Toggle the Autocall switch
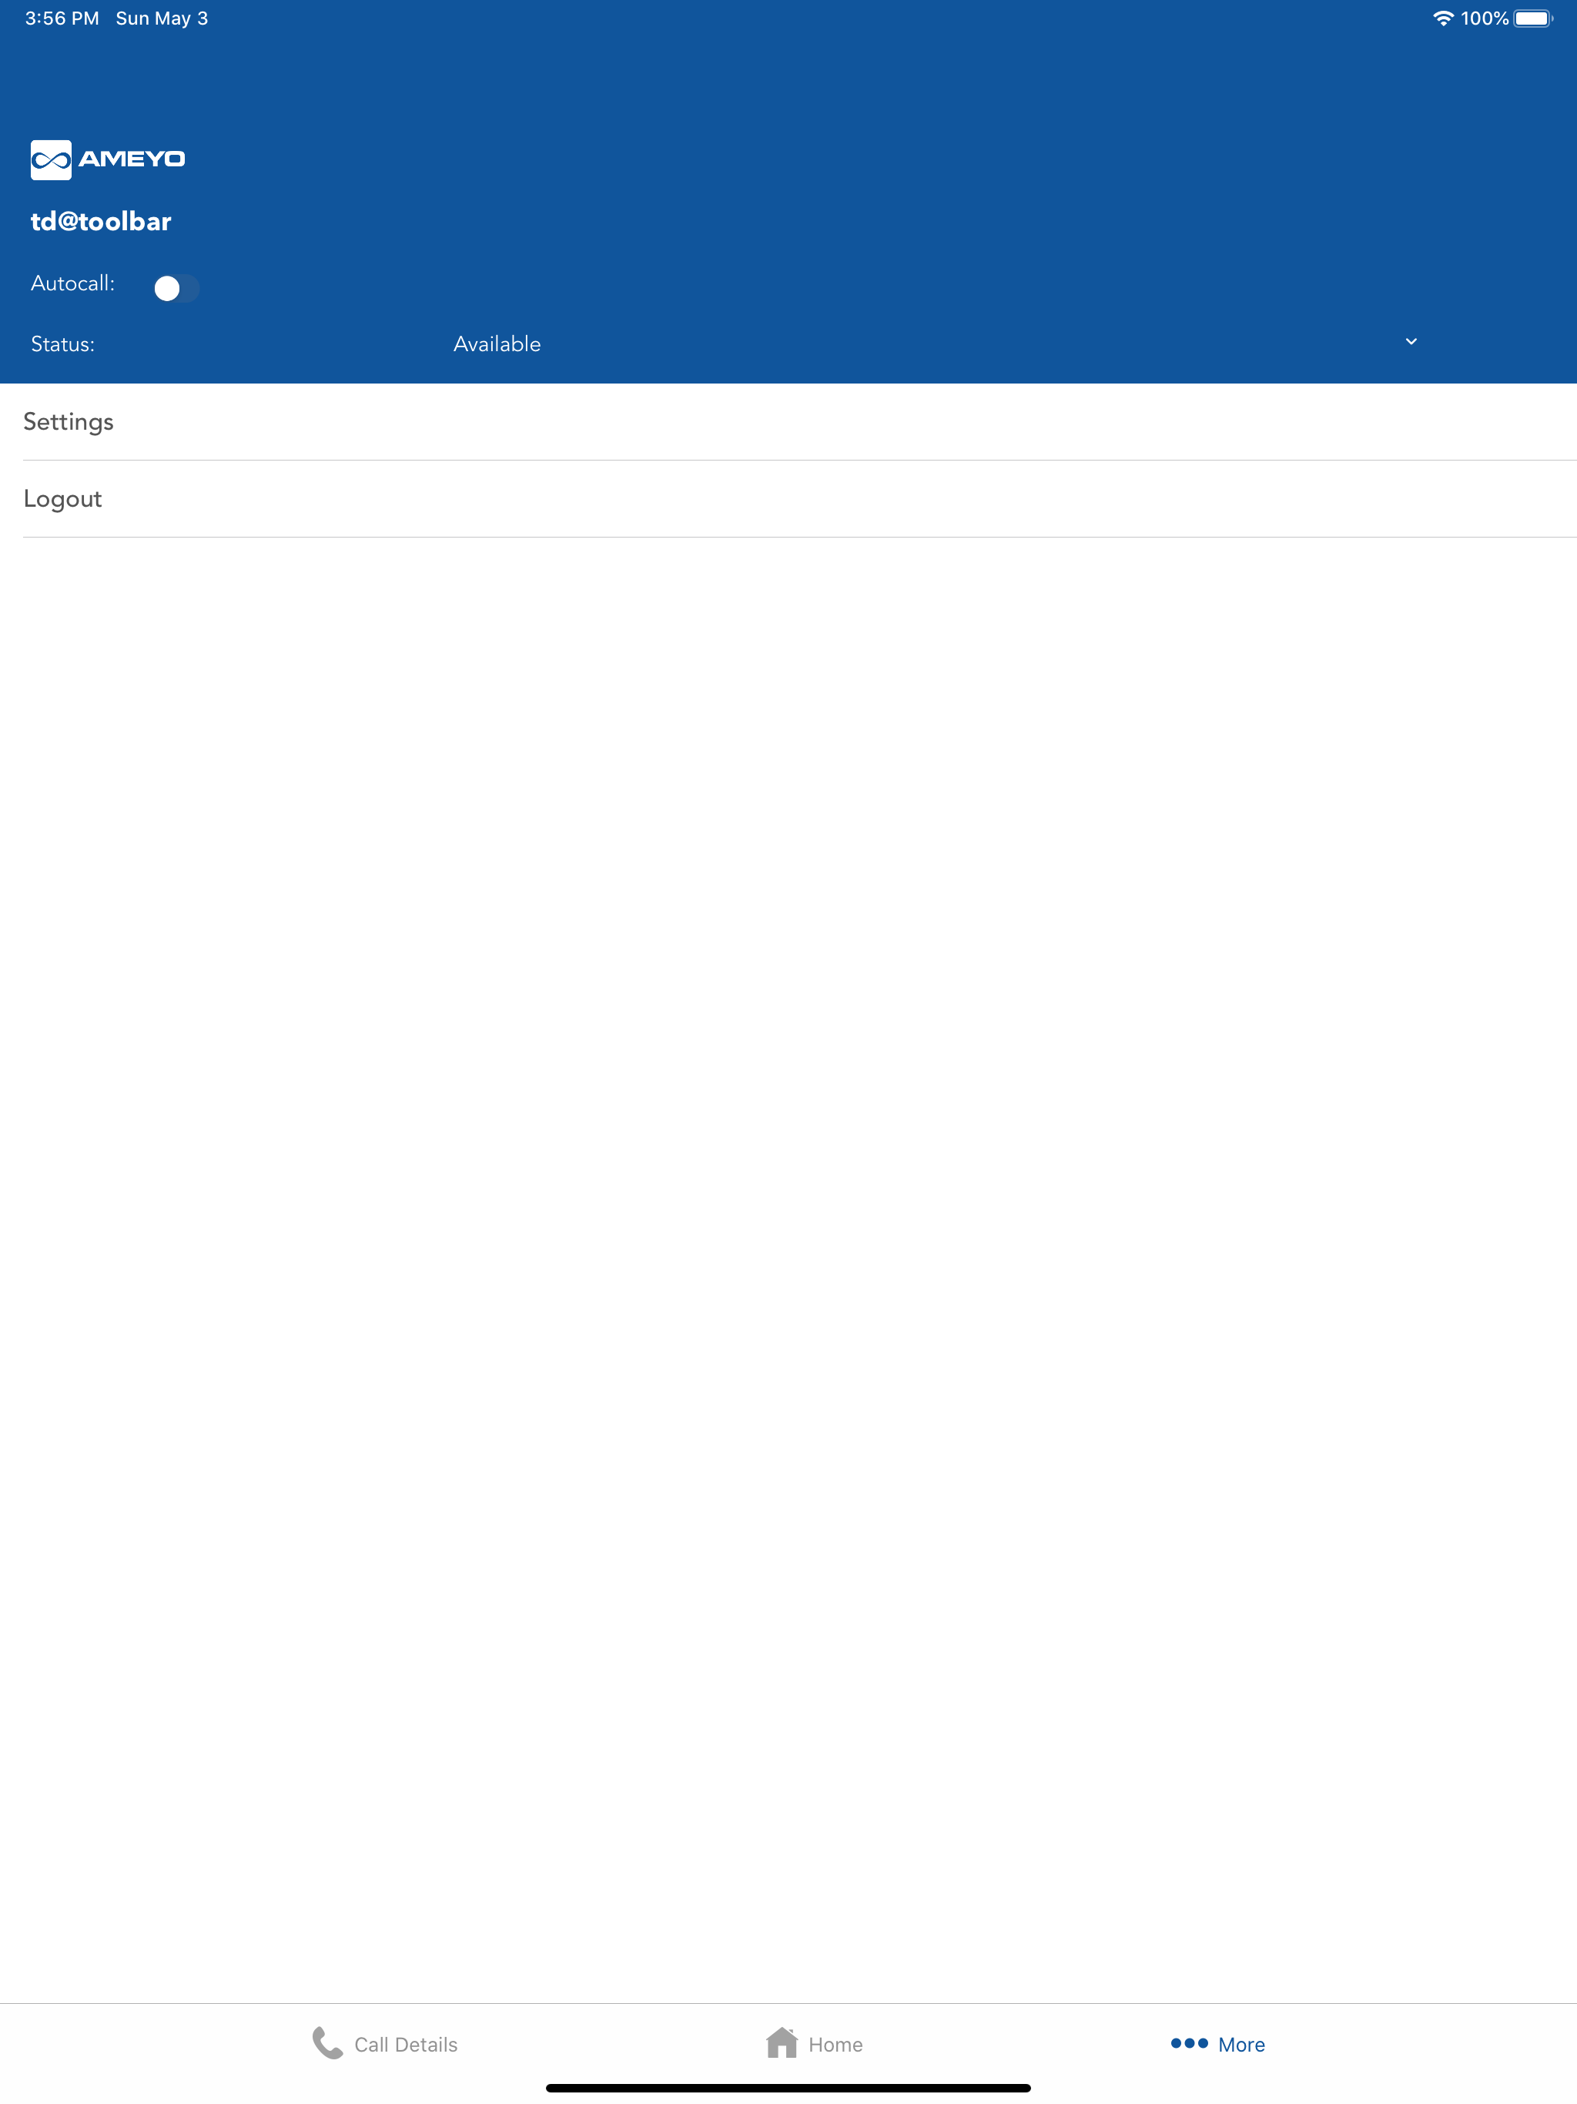 [x=176, y=287]
